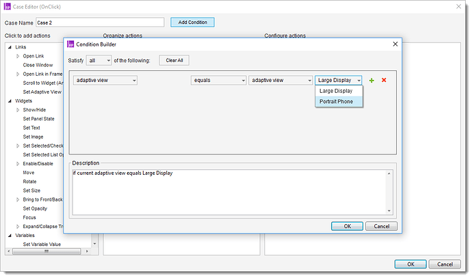
Task: Open the first adaptive view dropdown
Action: coord(105,80)
